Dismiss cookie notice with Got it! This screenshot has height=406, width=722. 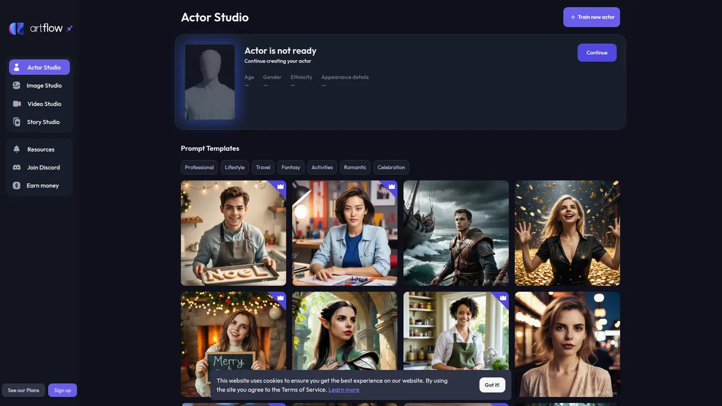tap(492, 385)
